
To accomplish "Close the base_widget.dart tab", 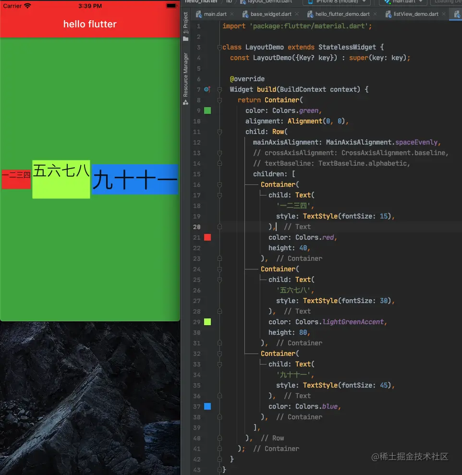I will (x=297, y=14).
